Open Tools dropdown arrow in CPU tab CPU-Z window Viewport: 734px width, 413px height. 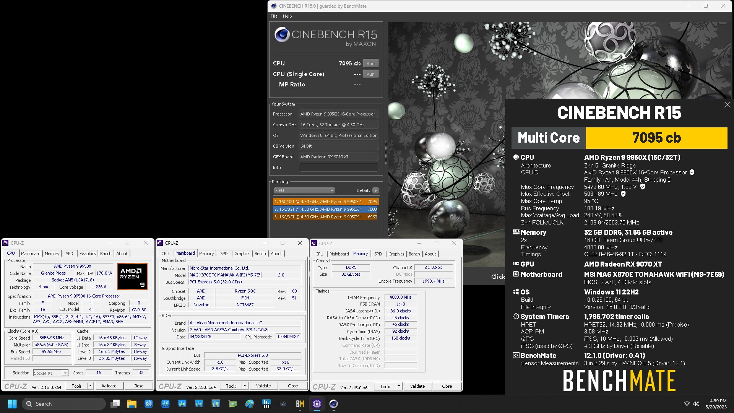[x=91, y=386]
